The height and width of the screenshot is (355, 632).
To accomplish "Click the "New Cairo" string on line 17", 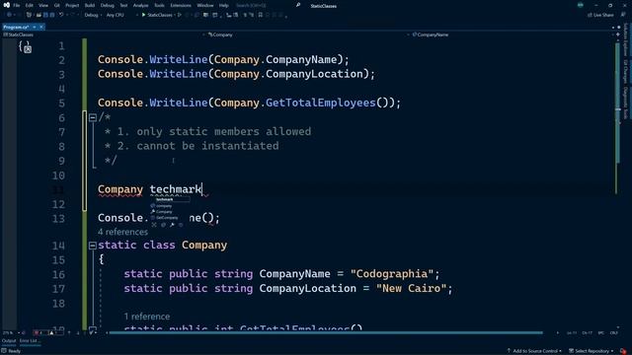I will coord(411,288).
